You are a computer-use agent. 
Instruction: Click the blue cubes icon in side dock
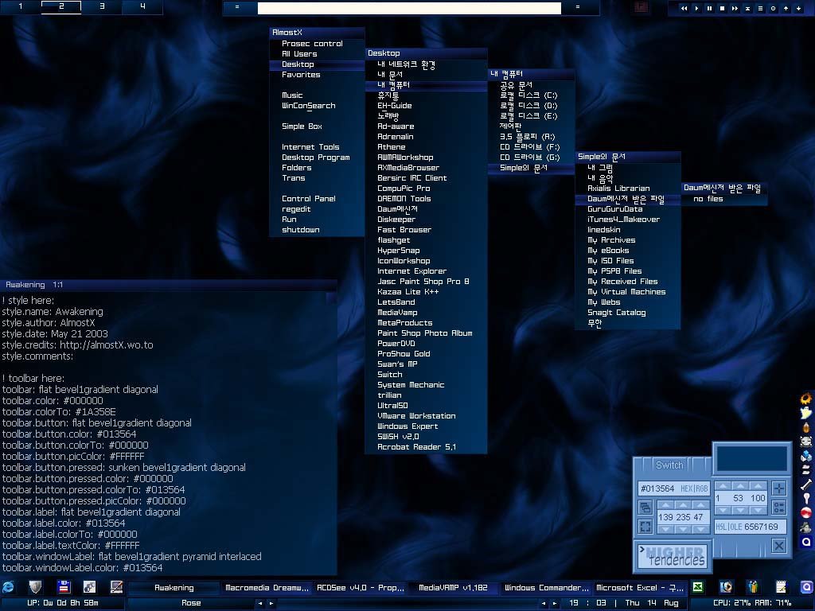pos(806,456)
